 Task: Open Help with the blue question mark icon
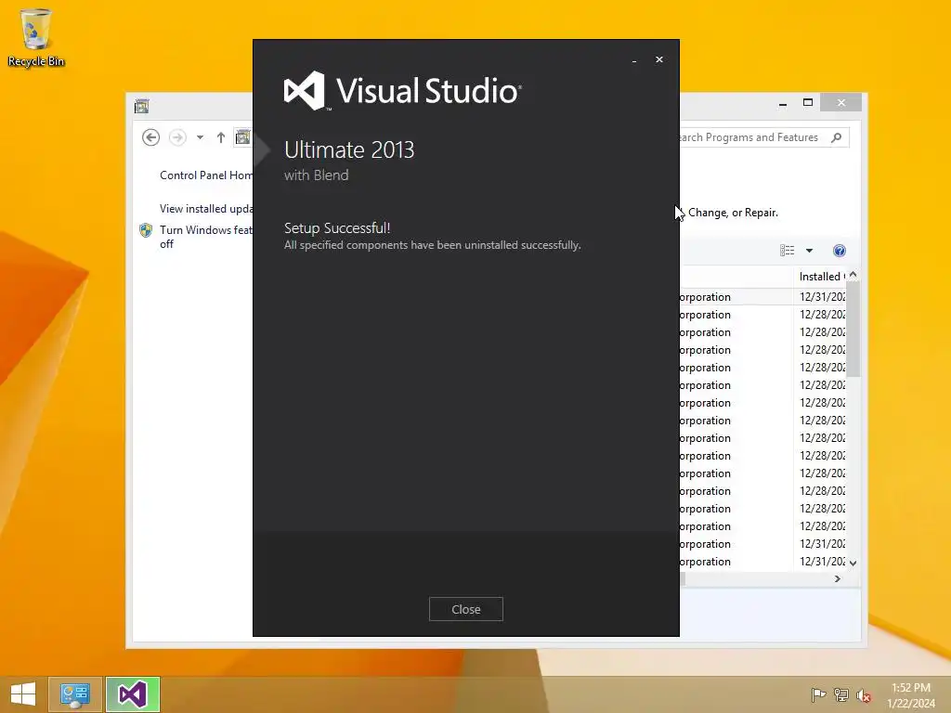tap(840, 251)
